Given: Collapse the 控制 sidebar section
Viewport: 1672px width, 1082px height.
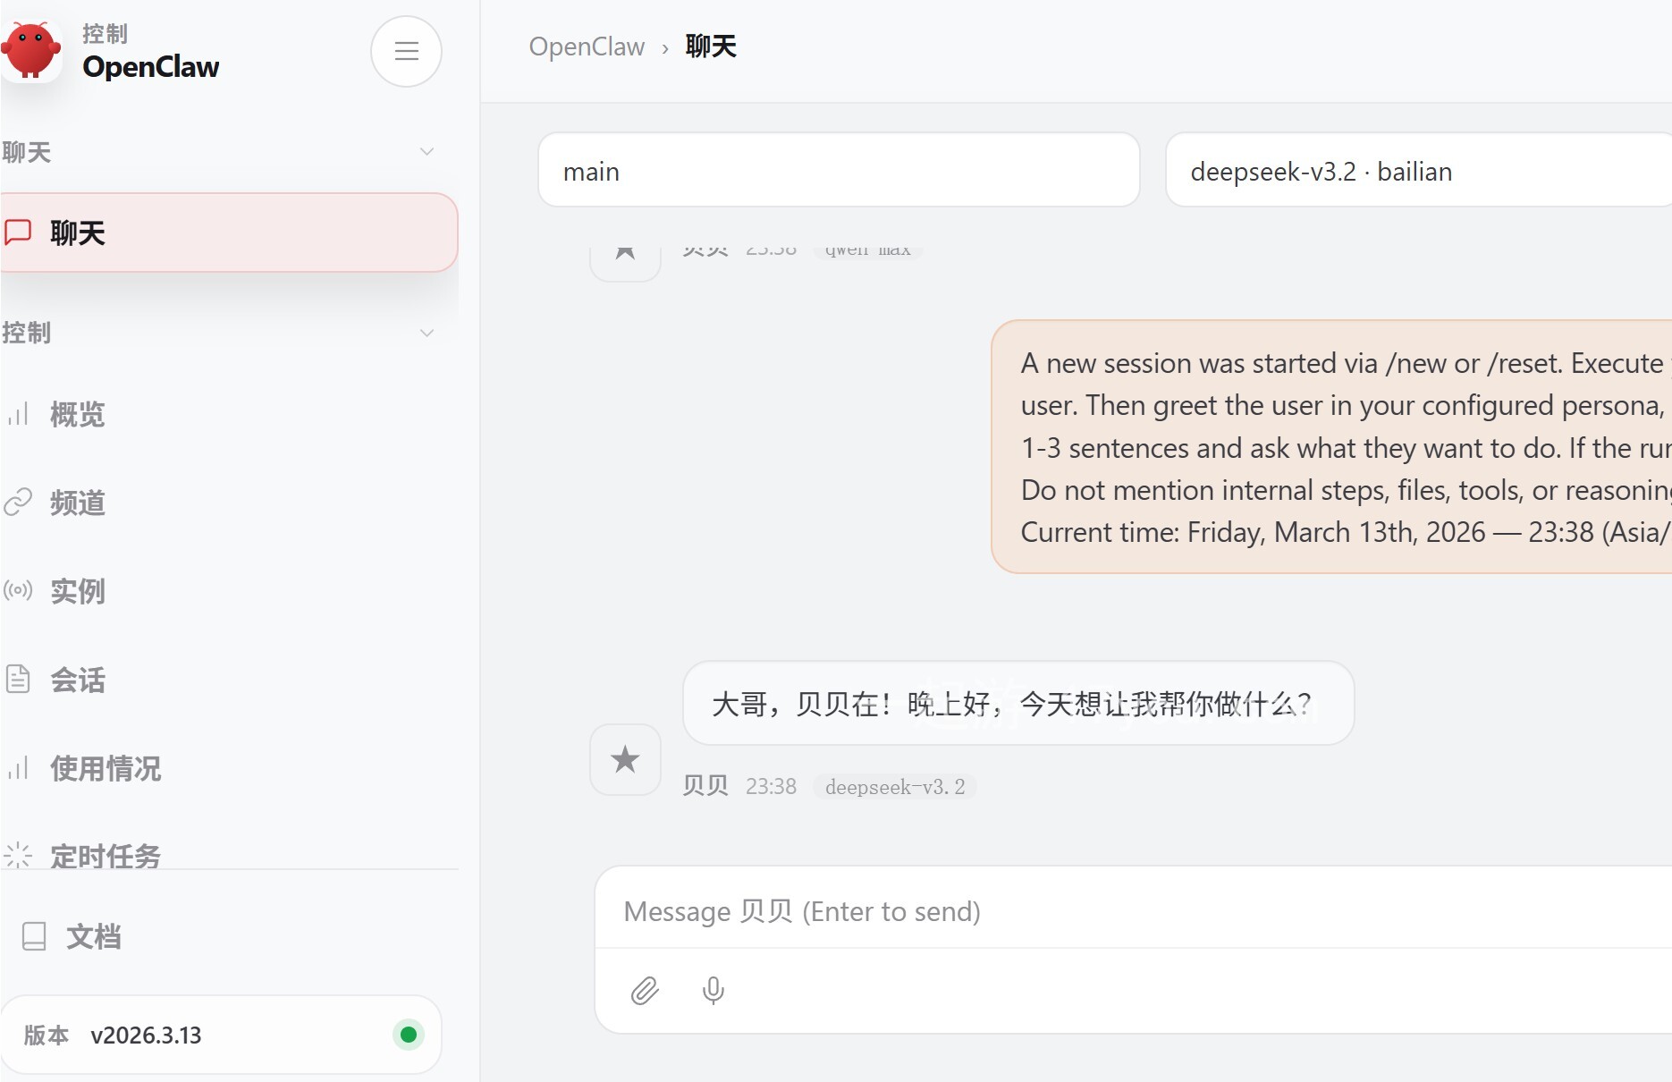Looking at the screenshot, I should (x=427, y=332).
